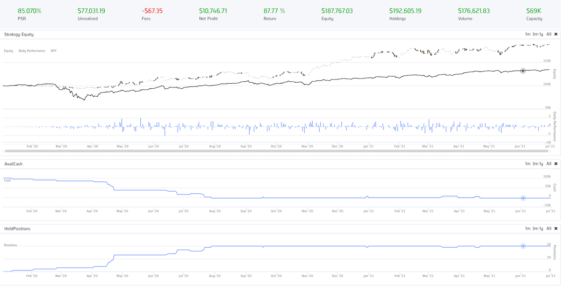Click the Strategy Equity horizontal scrollbar
561x286 pixels.
point(278,151)
